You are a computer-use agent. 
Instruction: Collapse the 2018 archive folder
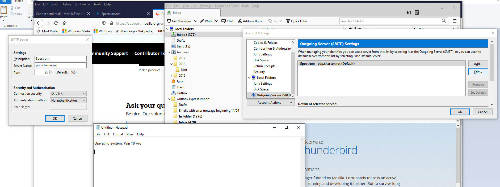tap(171, 64)
